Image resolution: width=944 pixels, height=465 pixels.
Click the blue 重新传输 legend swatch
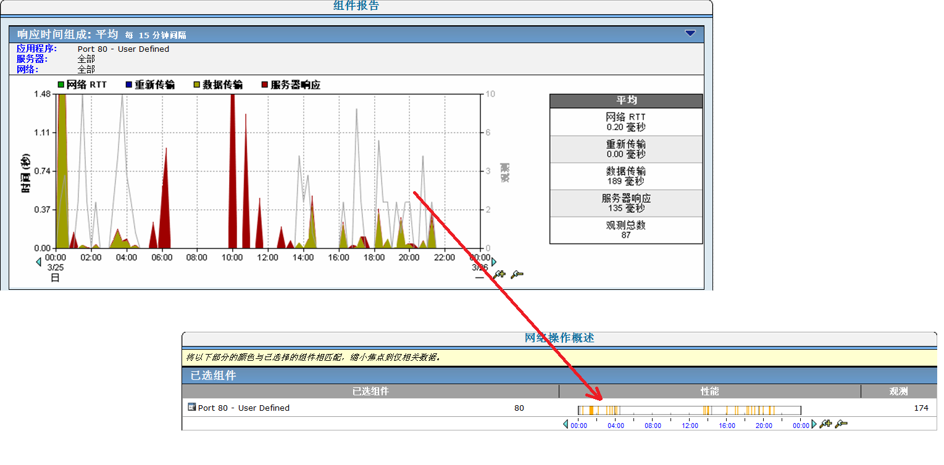128,84
